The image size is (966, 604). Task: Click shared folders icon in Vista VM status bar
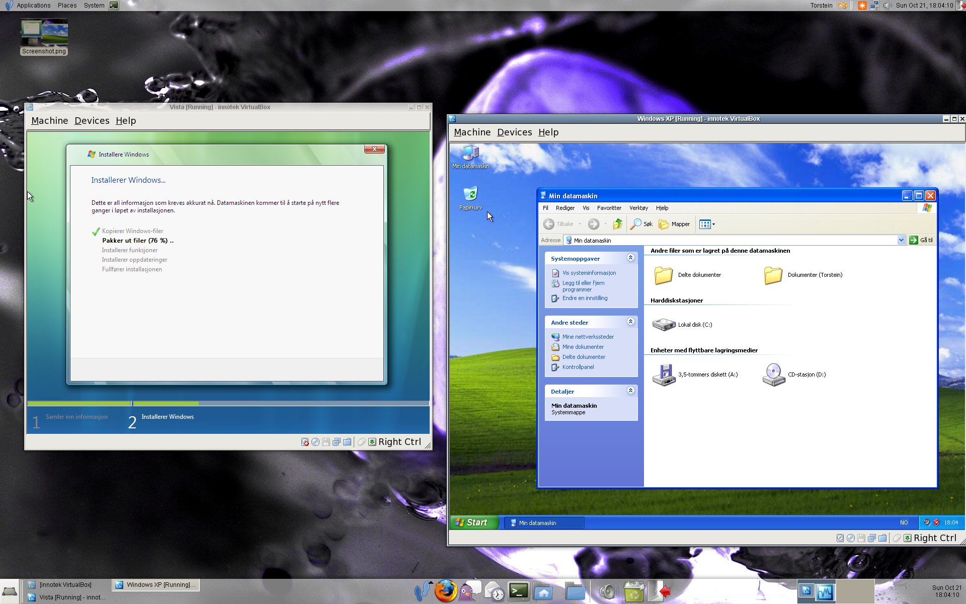(x=347, y=442)
